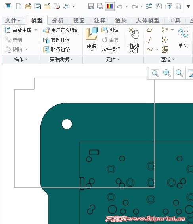Save the model with the disk icon
Viewport: 193px width, 224px height.
(91, 6)
